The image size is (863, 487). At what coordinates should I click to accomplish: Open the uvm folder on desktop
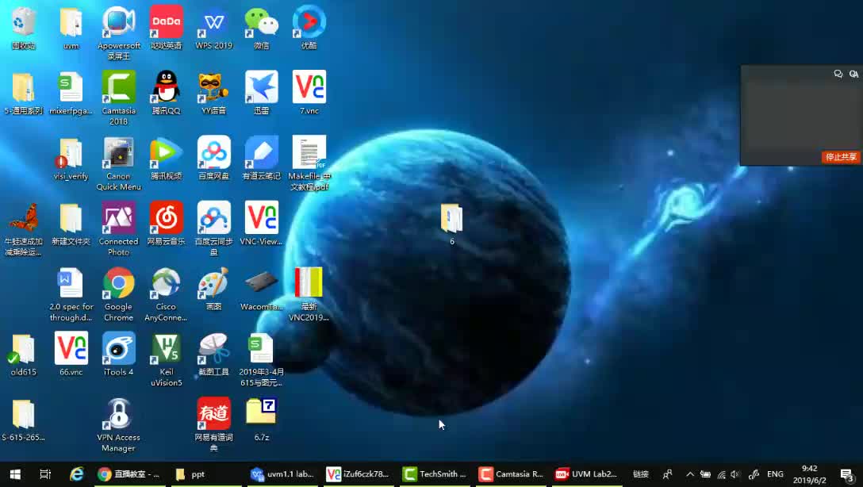[71, 28]
